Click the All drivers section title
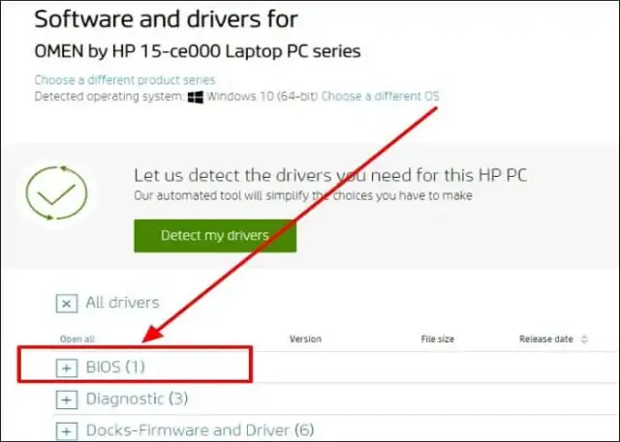Image resolution: width=620 pixels, height=442 pixels. click(x=122, y=303)
